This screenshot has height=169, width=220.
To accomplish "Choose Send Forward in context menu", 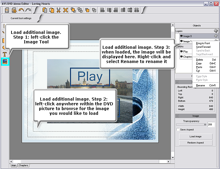I will 203,47.
